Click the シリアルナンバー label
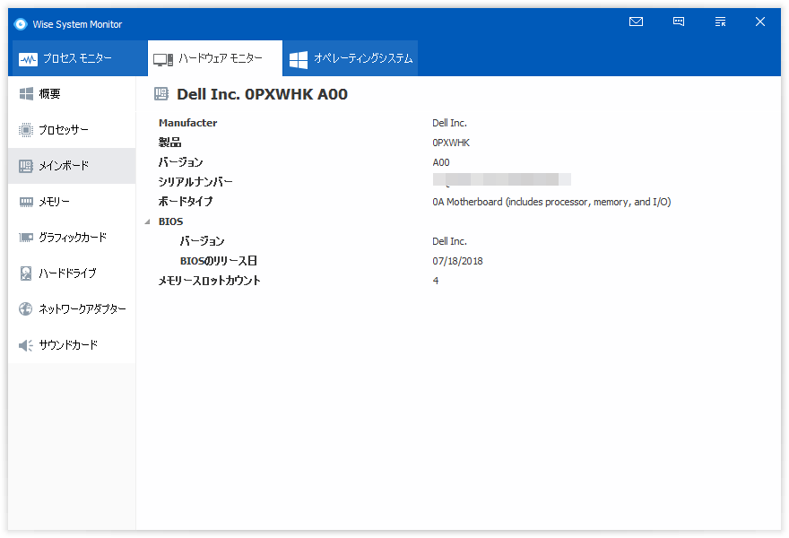This screenshot has height=538, width=789. (x=195, y=182)
